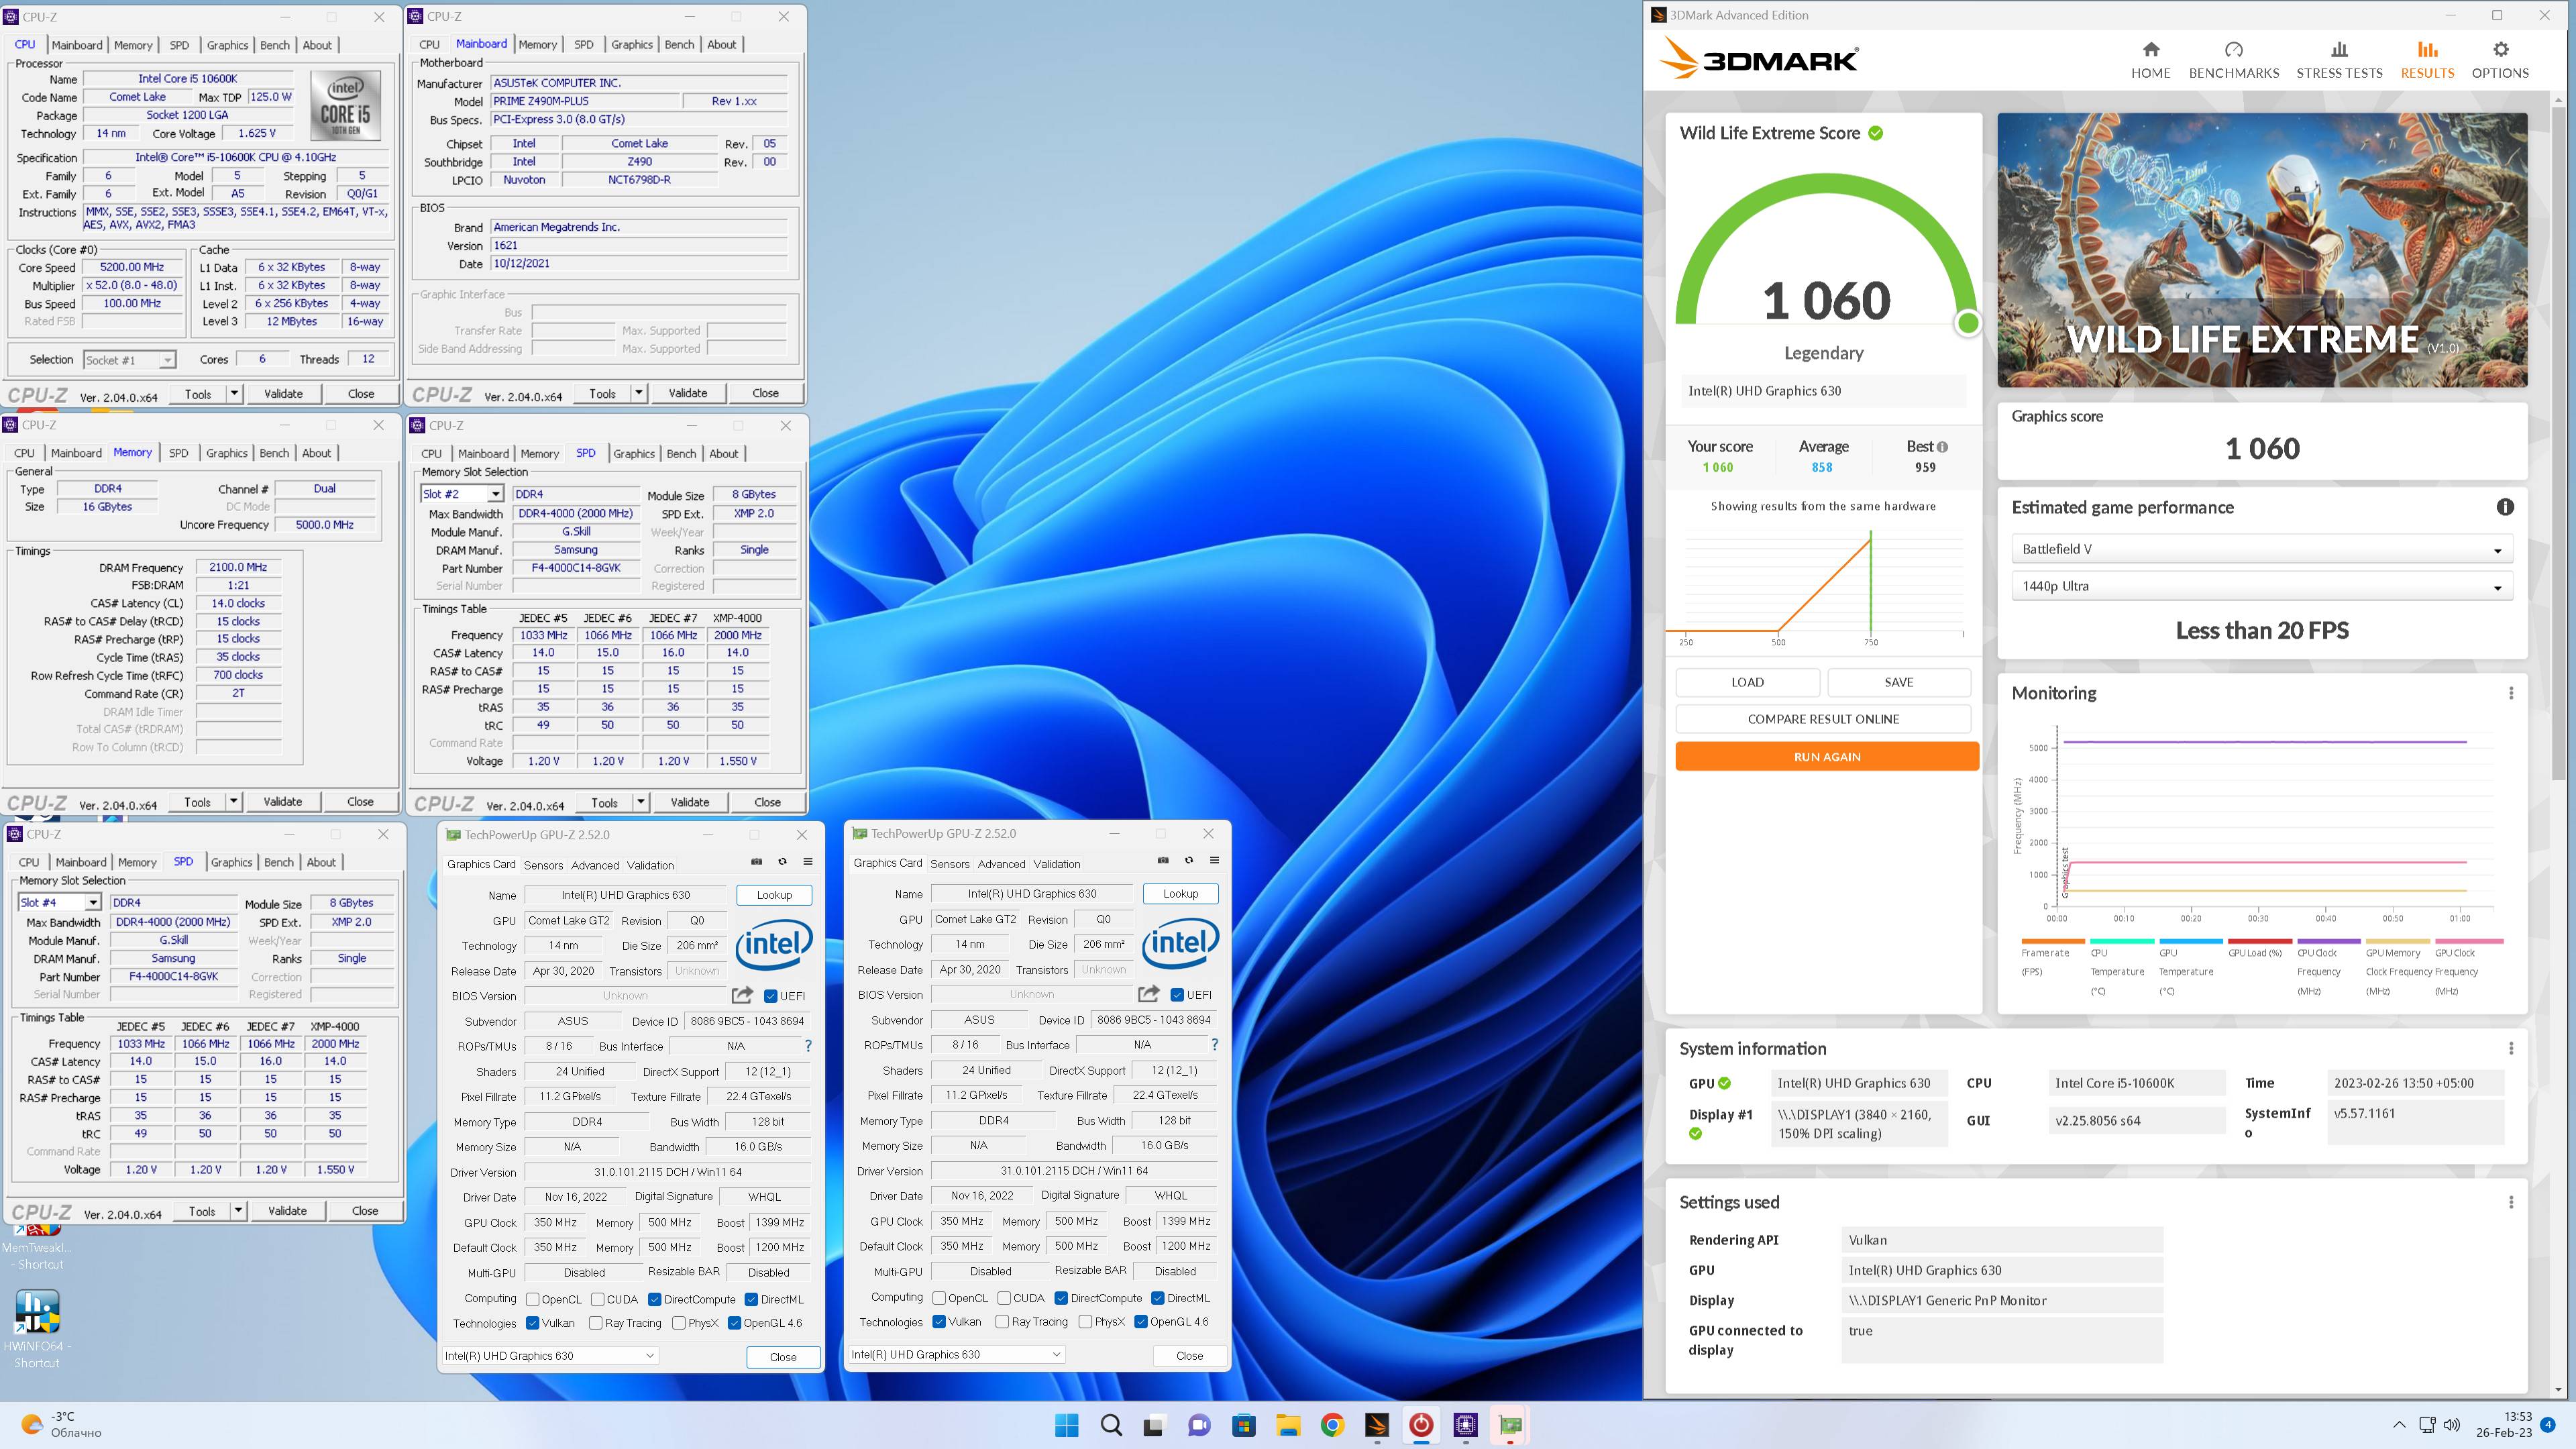Screen dimensions: 2576x1449
Task: Open Google Chrome from the taskbar
Action: (x=1332, y=1425)
